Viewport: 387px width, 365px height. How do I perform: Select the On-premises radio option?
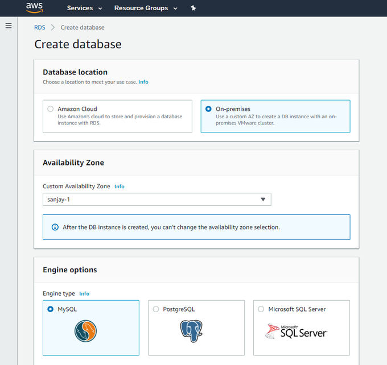point(208,109)
